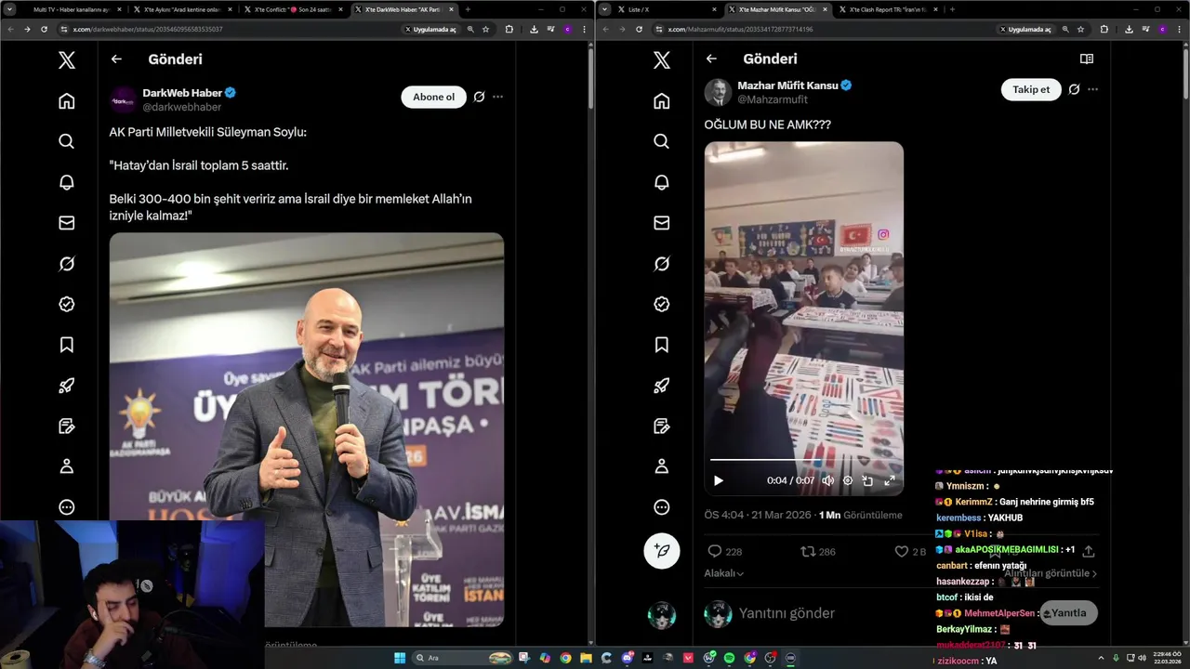Open more options menu on Mazhar Müfit post
This screenshot has width=1190, height=669.
[1093, 89]
